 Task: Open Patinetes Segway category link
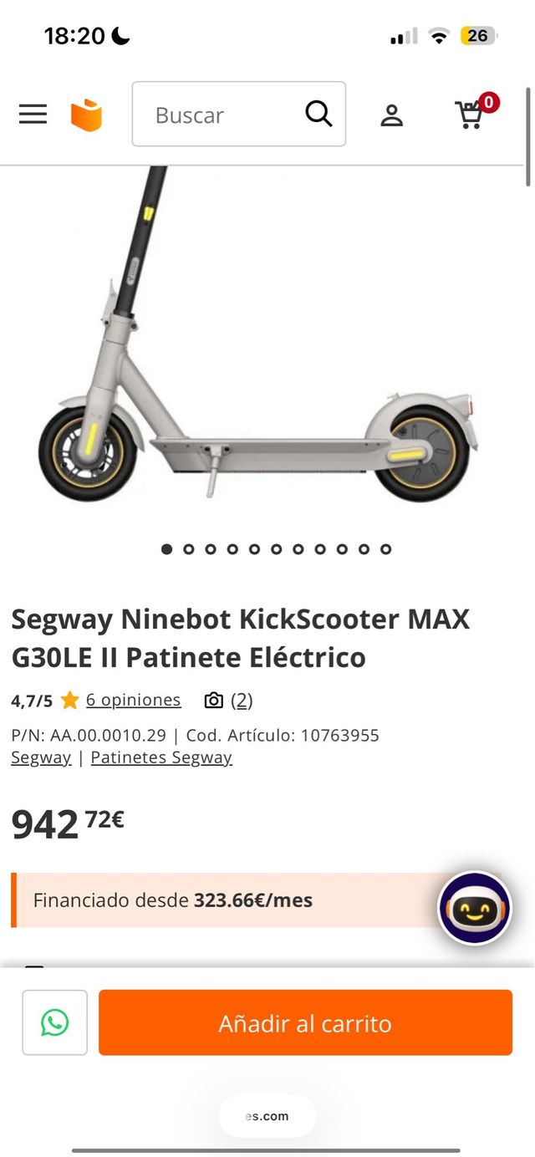tap(161, 757)
